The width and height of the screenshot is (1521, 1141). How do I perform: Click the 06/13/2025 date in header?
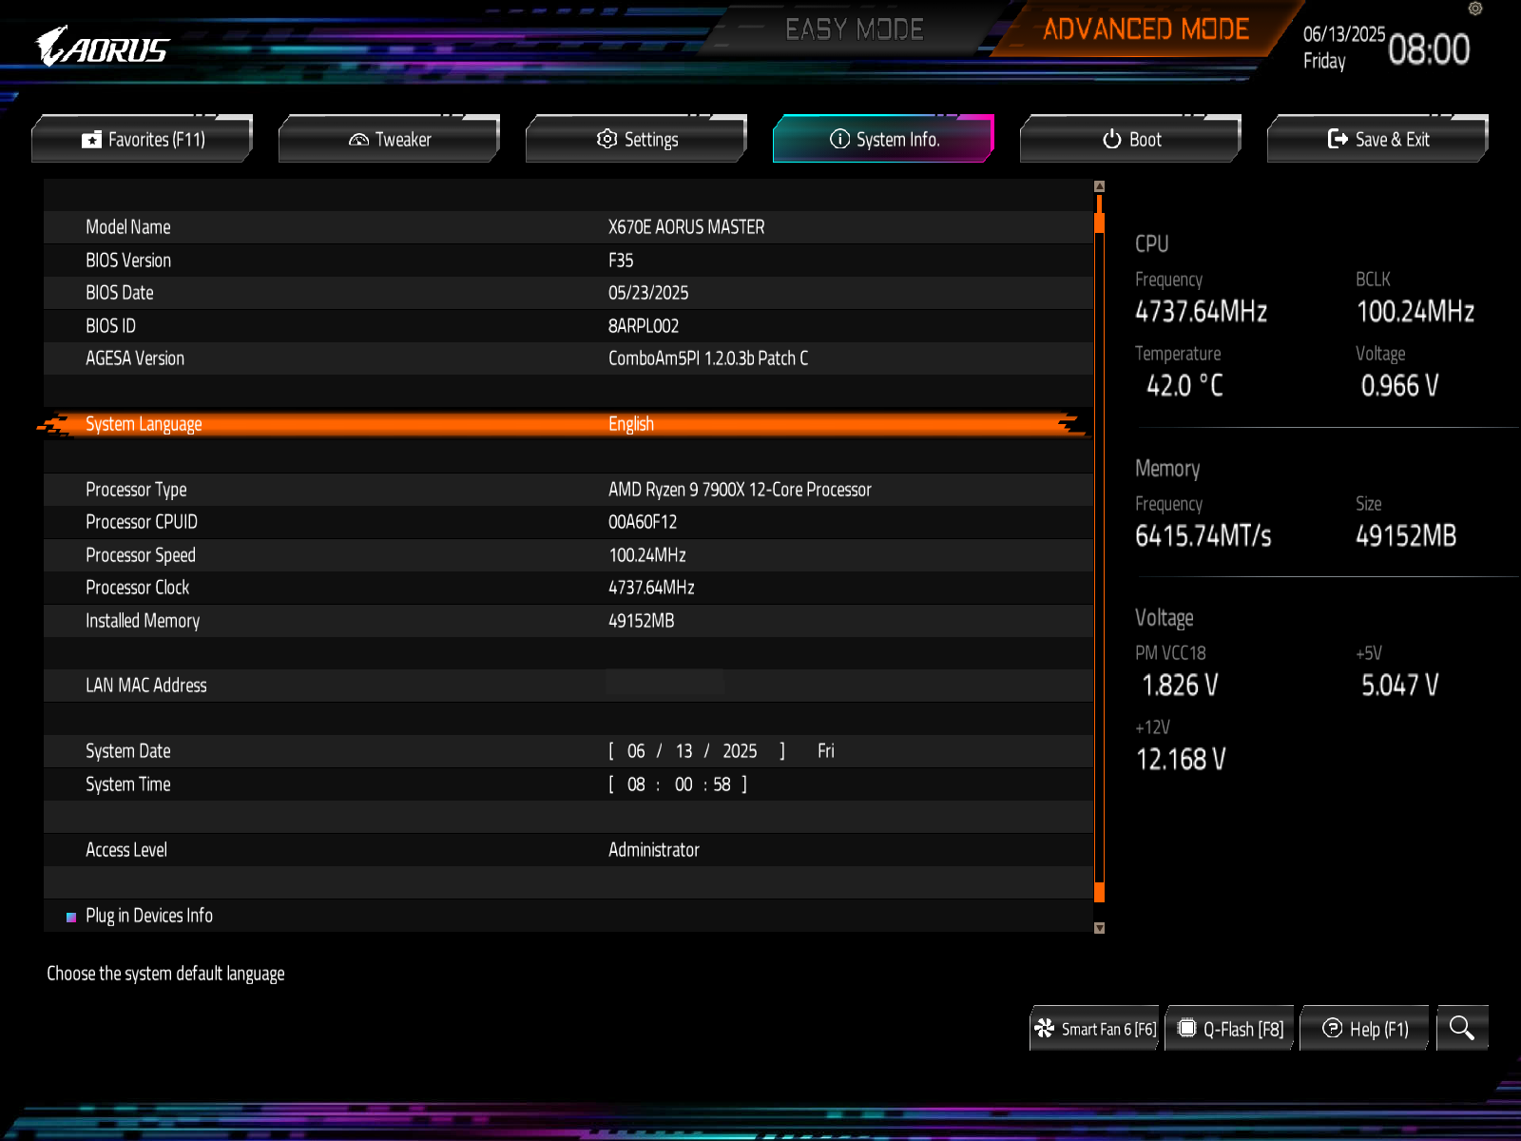point(1344,34)
